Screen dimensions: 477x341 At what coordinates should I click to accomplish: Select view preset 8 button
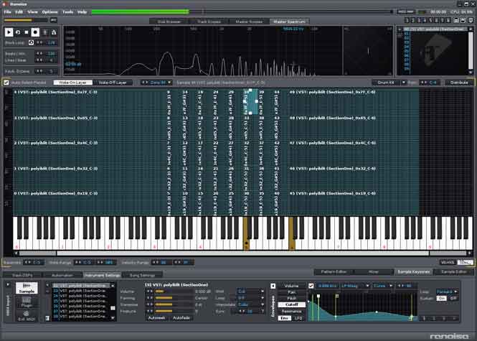pos(448,20)
